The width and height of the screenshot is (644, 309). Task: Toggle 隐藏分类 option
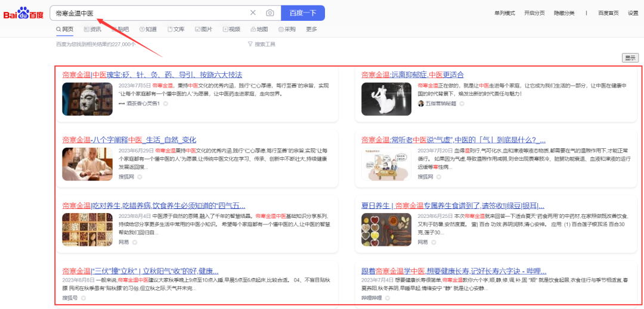[x=564, y=13]
